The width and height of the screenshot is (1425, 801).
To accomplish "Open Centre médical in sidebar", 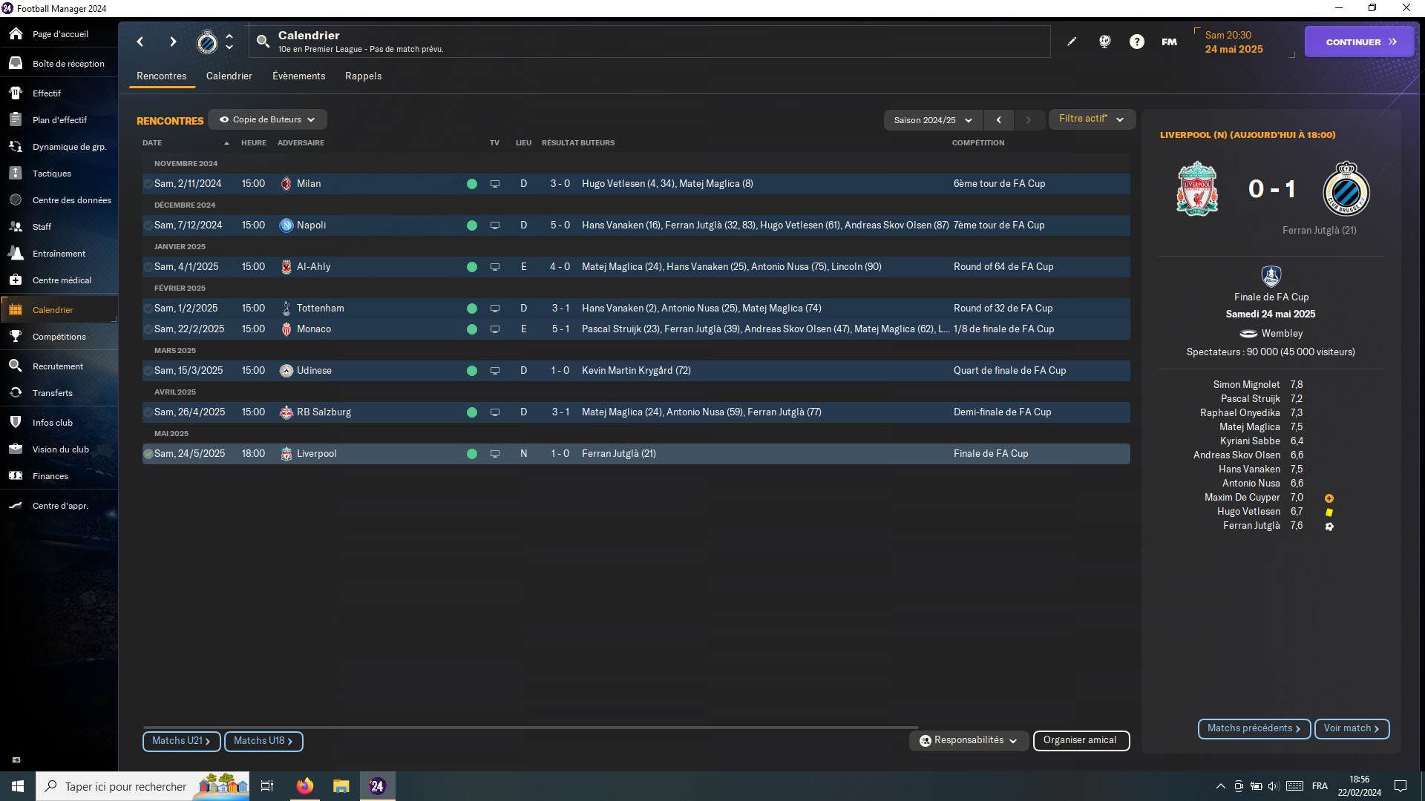I will (62, 280).
